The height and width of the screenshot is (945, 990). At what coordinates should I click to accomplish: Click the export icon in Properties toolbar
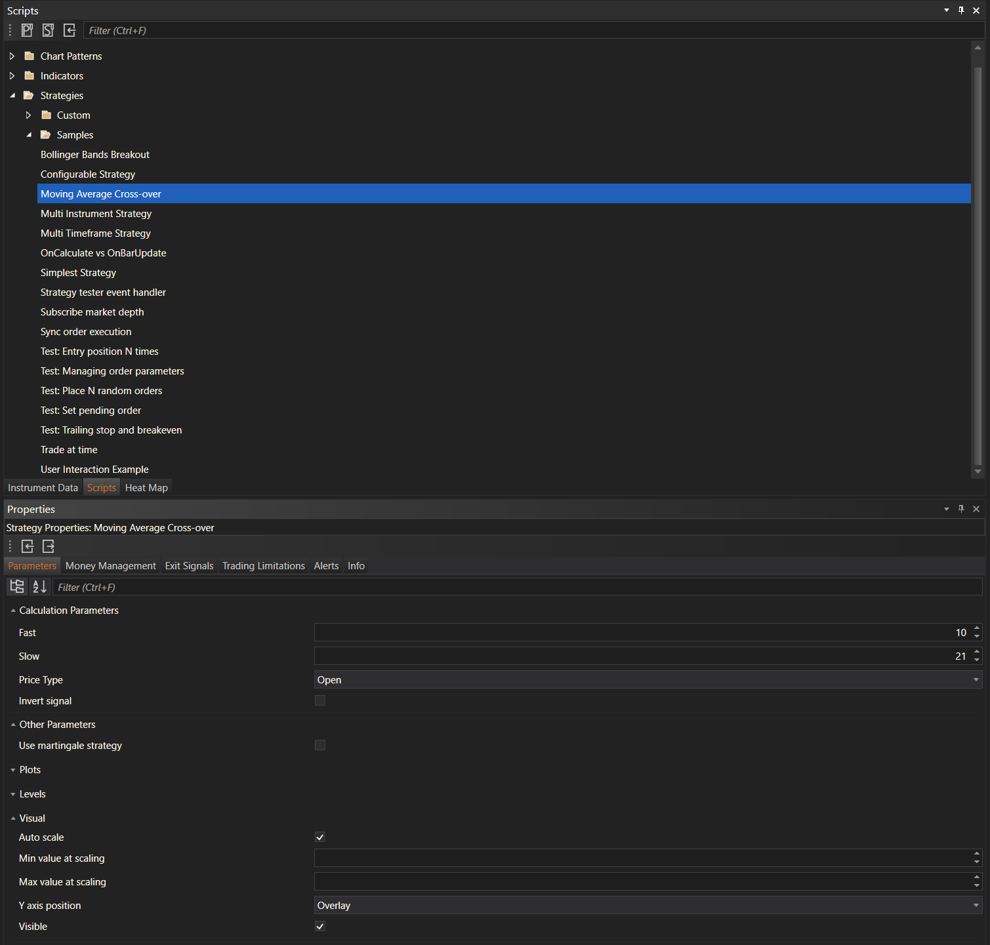coord(49,546)
